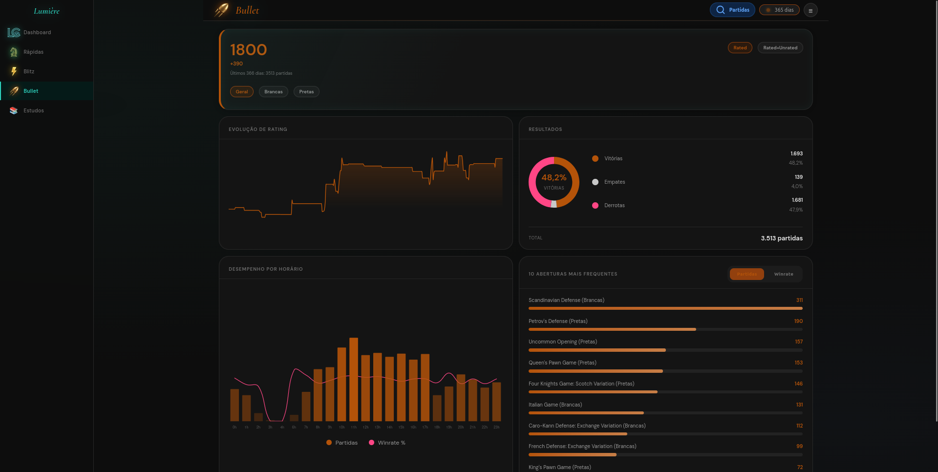Click the Vitórias count 1.693

(796, 153)
